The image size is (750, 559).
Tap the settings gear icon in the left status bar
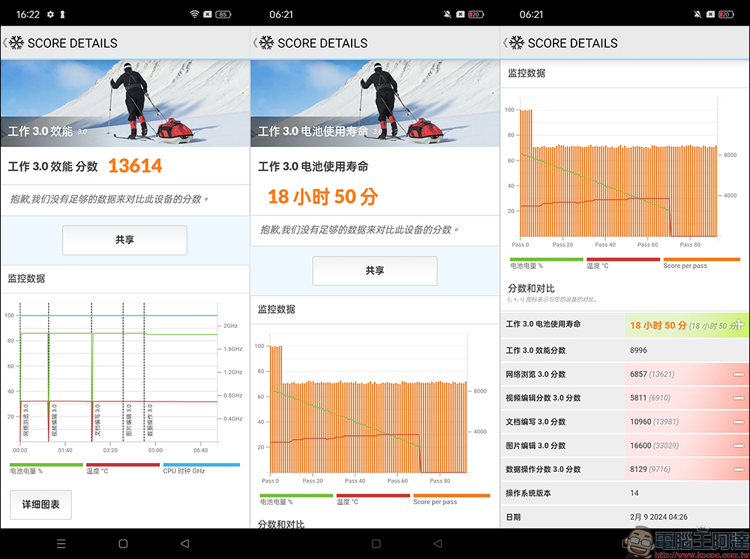[51, 14]
